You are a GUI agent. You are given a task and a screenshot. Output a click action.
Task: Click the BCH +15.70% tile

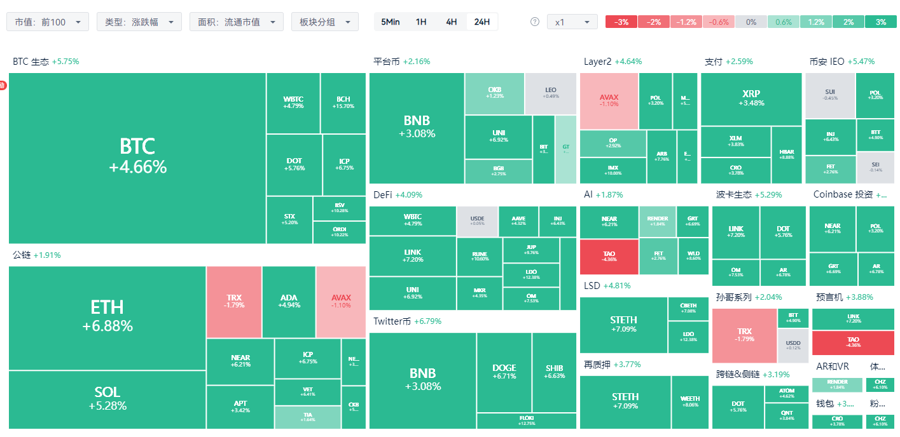343,103
